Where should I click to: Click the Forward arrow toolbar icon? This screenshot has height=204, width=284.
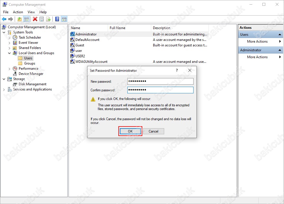(x=11, y=19)
